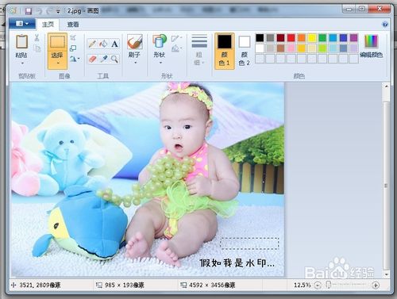The image size is (397, 299).
Task: Select the Color picker eyedropper
Action: click(x=103, y=59)
